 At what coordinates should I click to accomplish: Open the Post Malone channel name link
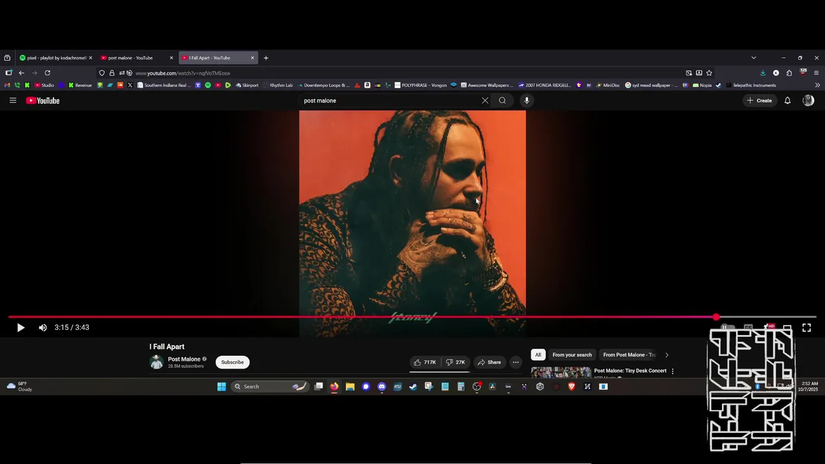pos(184,359)
